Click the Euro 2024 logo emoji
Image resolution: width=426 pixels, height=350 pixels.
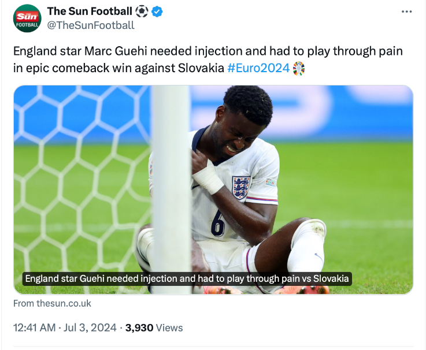(x=299, y=69)
